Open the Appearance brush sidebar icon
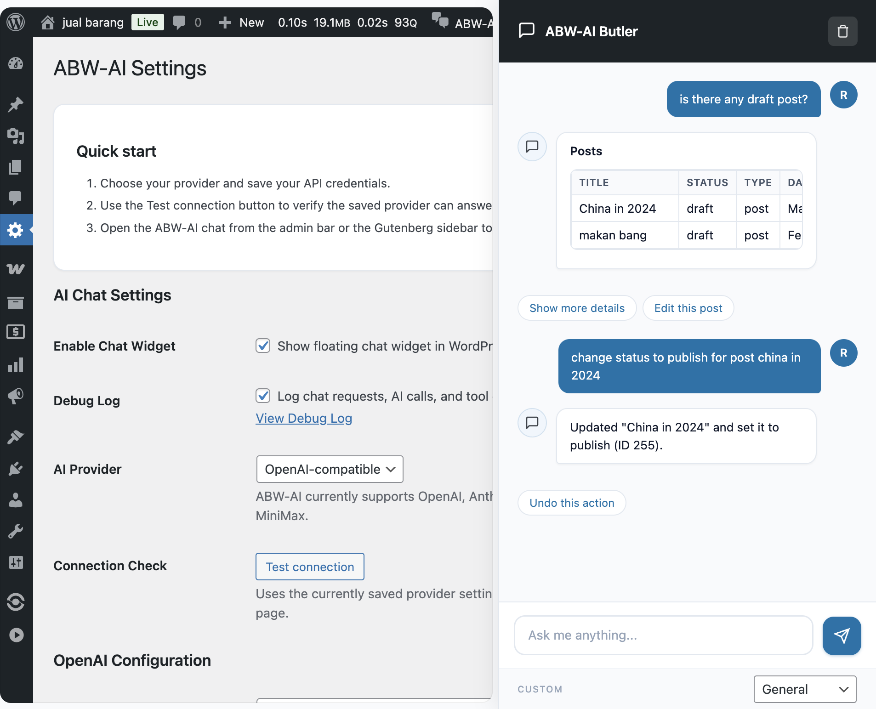This screenshot has height=709, width=876. pos(16,437)
